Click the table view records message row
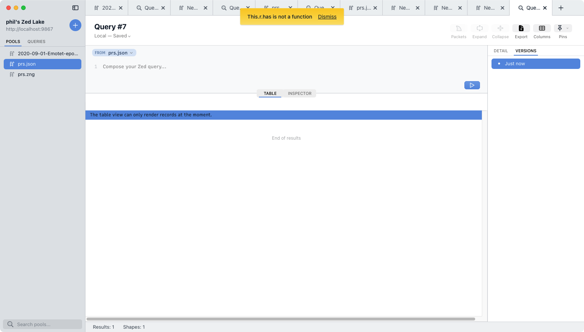 [x=283, y=115]
